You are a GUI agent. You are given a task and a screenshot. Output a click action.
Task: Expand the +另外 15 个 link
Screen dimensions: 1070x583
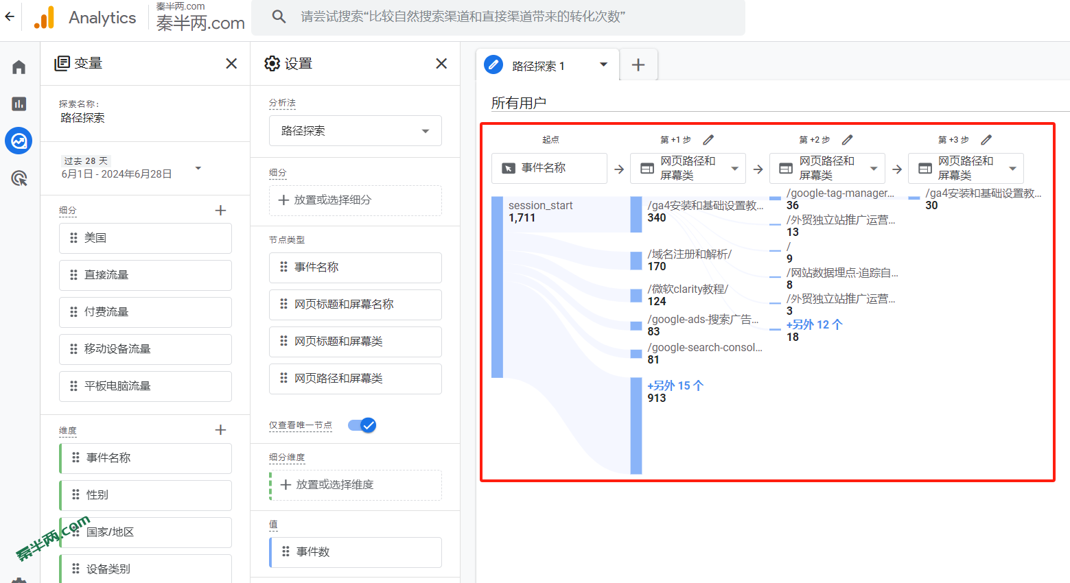click(675, 385)
